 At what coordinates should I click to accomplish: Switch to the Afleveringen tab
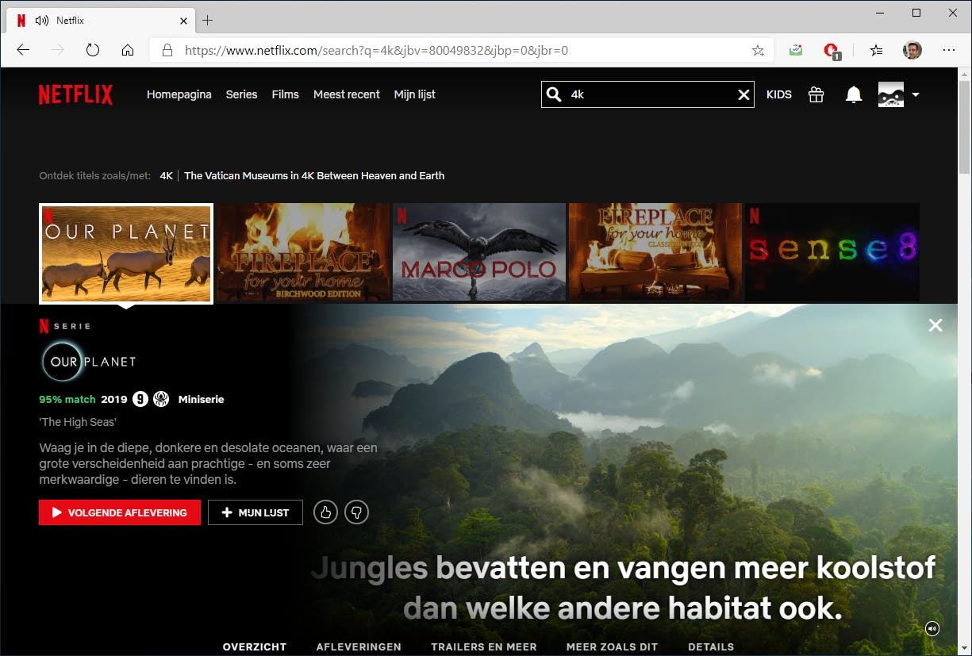(359, 646)
